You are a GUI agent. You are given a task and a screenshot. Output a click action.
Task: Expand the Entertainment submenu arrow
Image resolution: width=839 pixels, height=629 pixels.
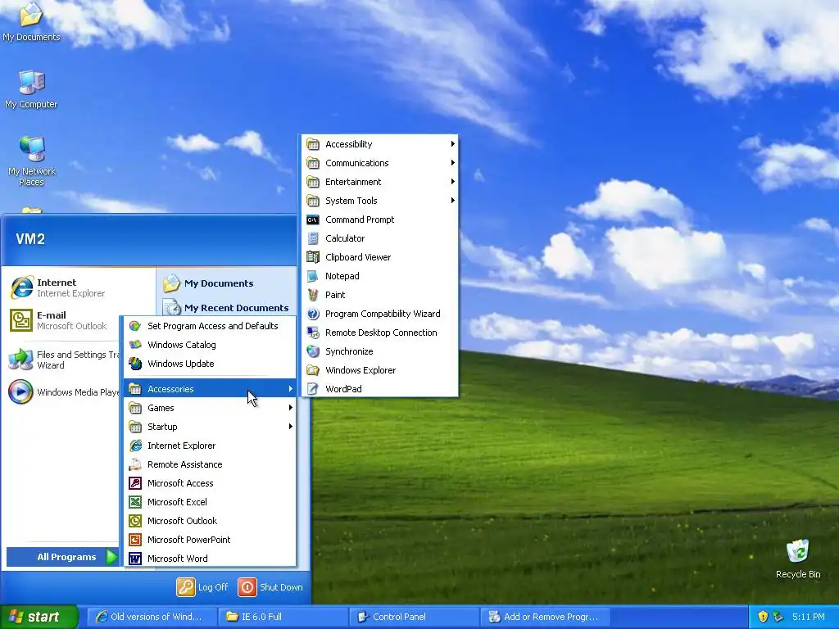click(452, 182)
